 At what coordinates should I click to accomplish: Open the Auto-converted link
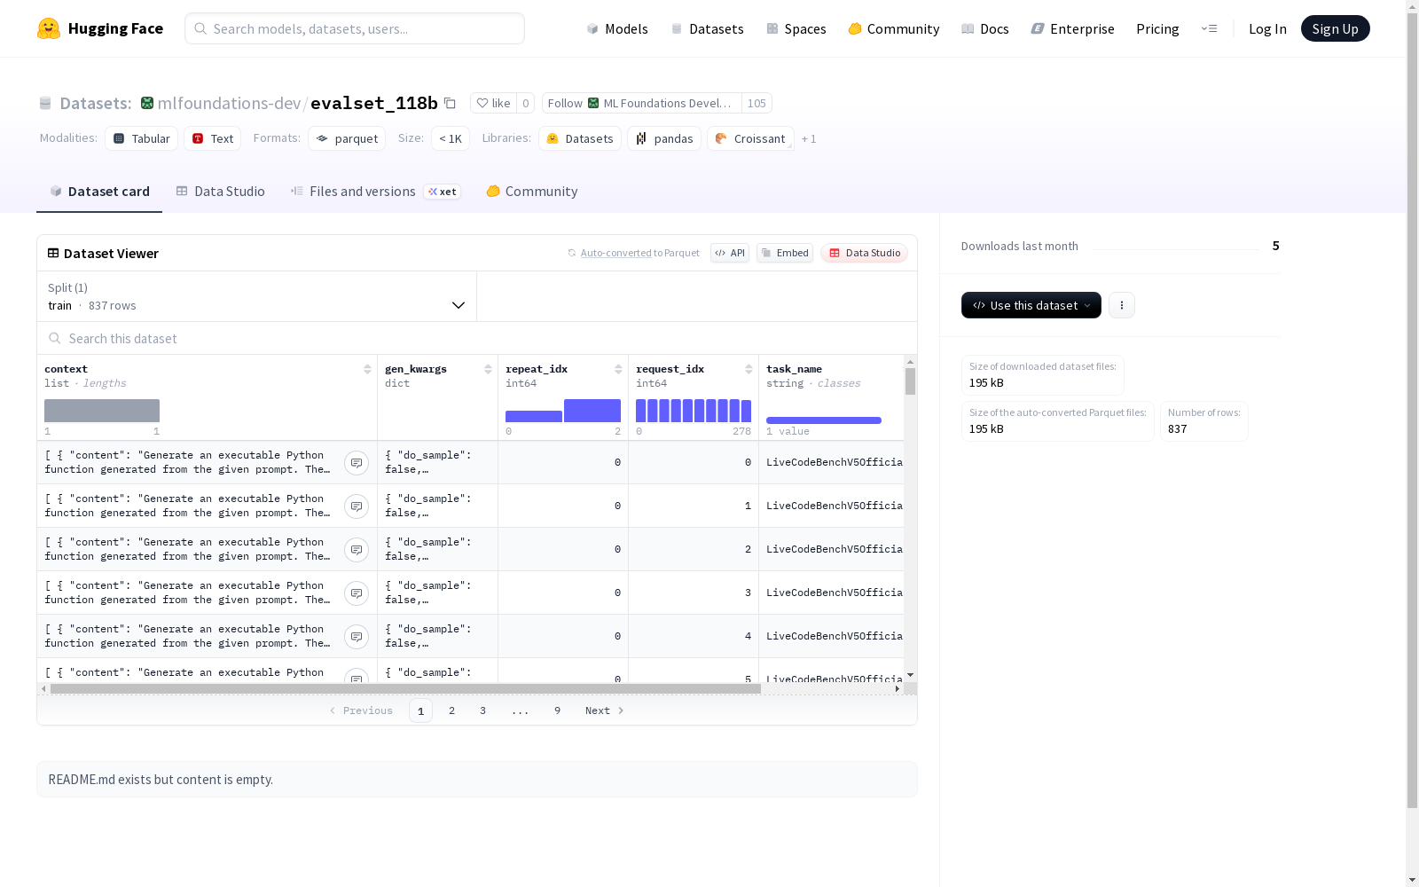coord(615,253)
